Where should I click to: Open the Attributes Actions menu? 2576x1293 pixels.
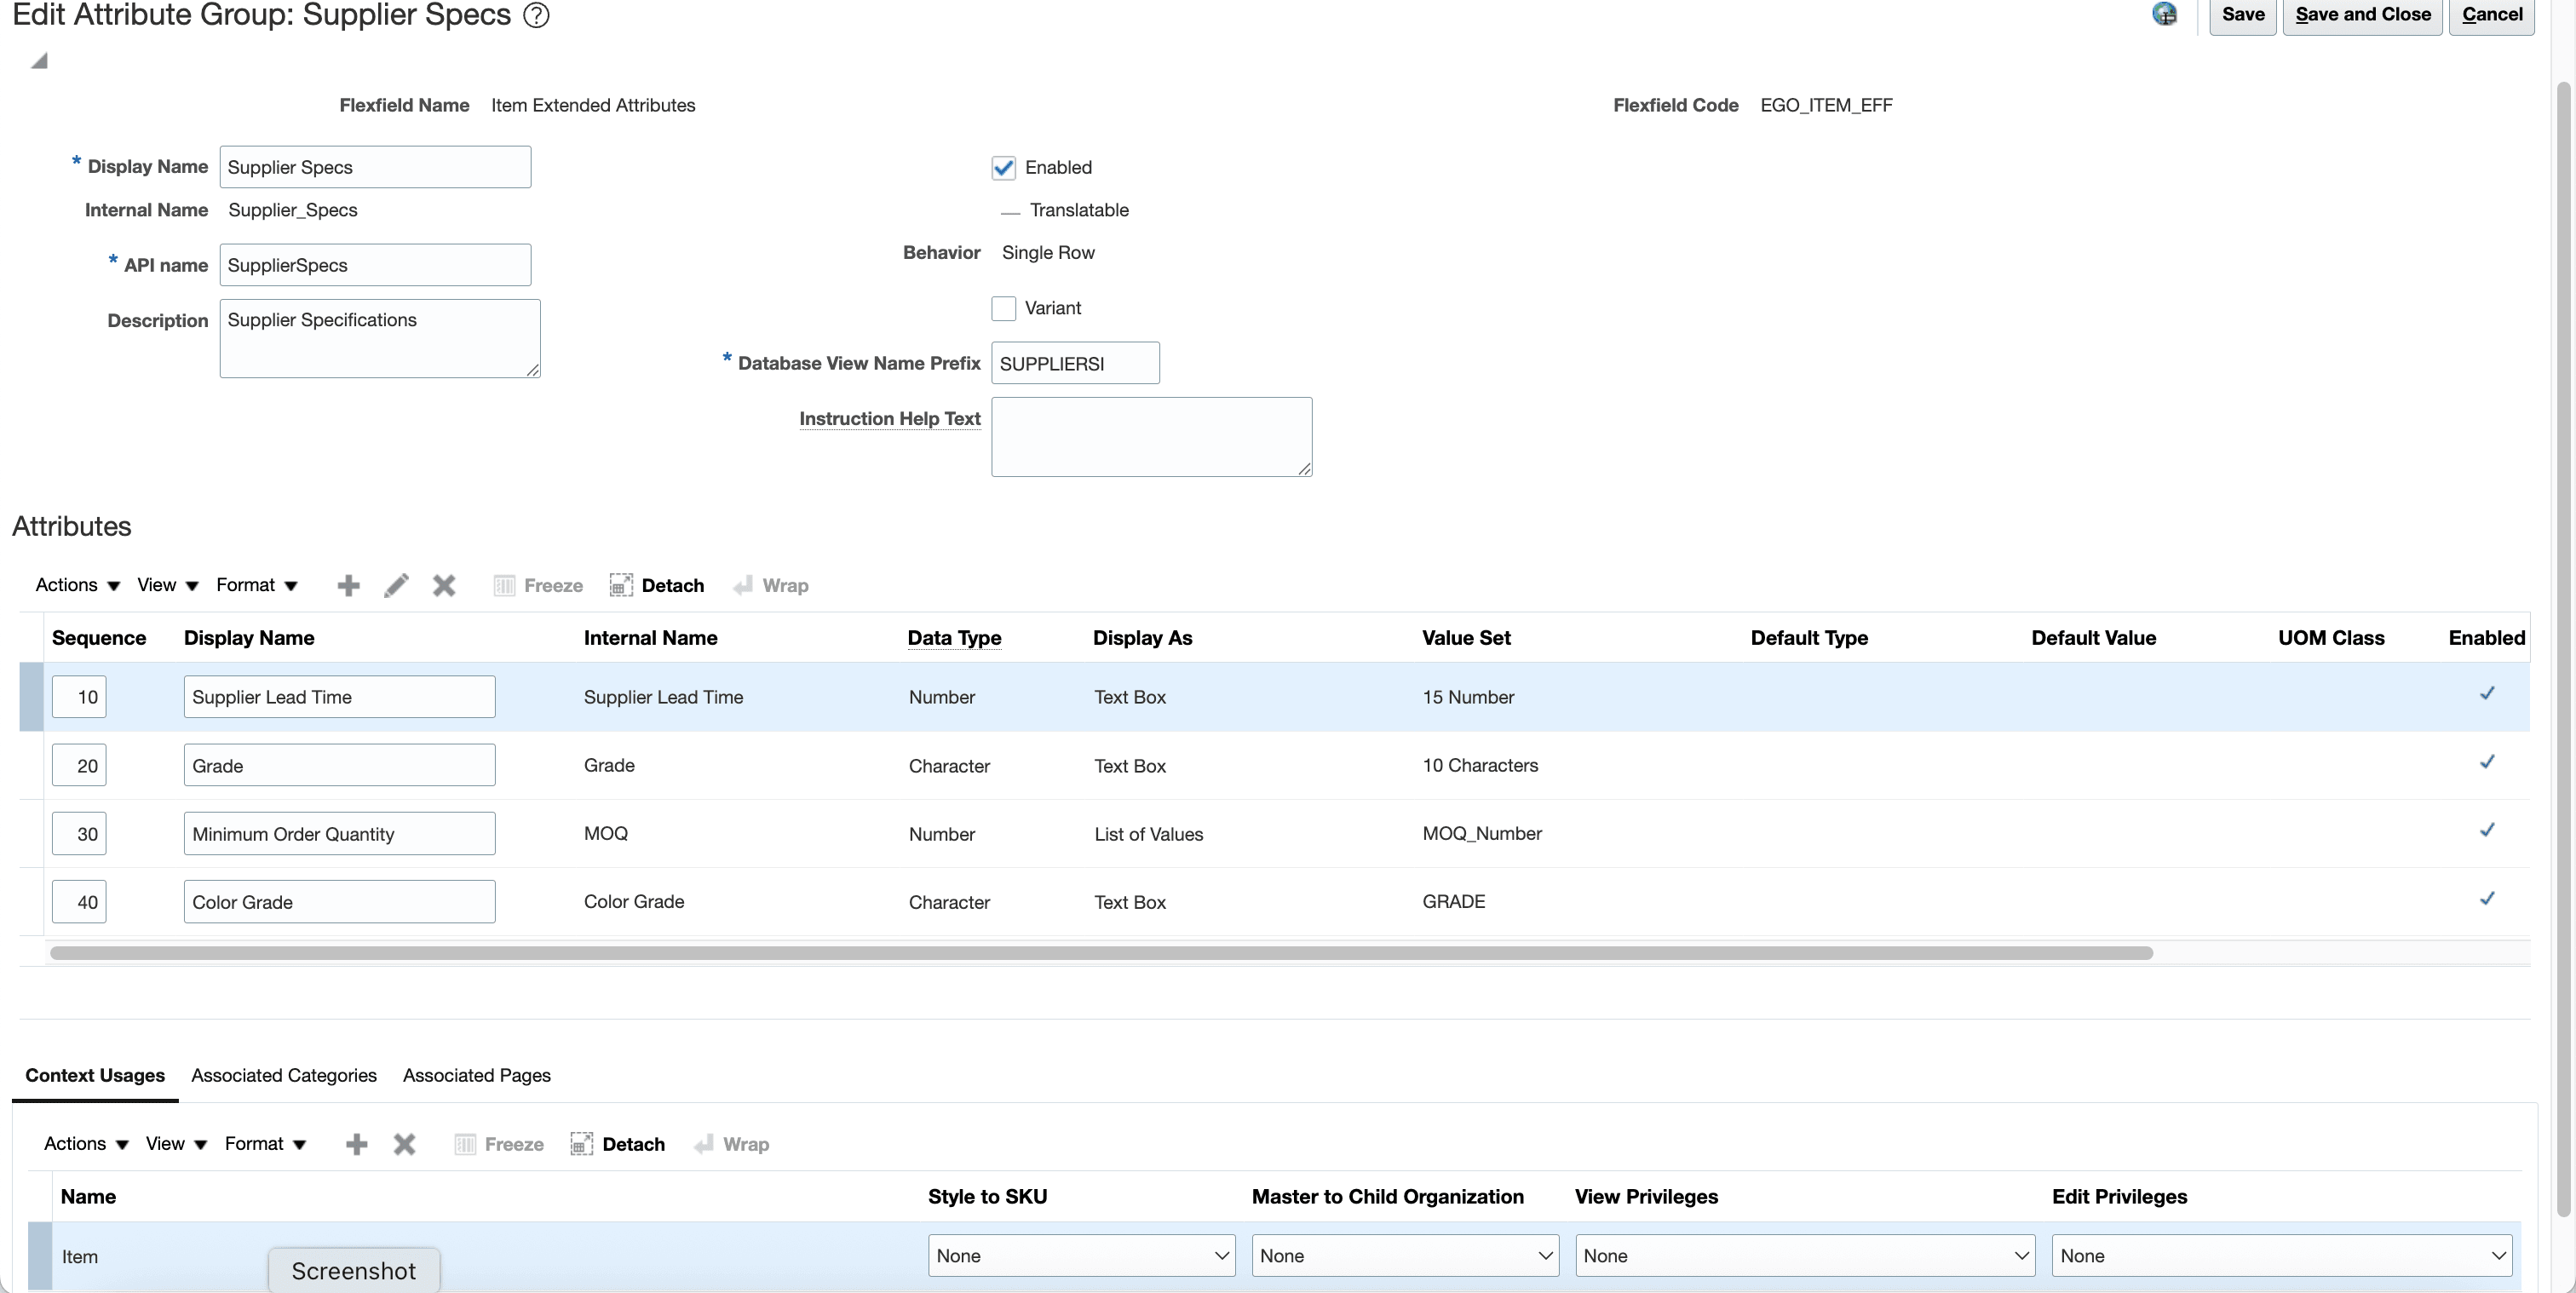click(x=78, y=585)
